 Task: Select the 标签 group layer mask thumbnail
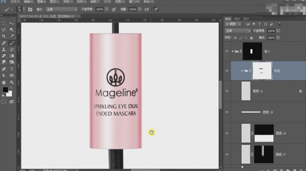[262, 71]
